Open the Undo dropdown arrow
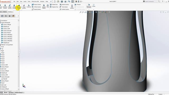Image resolution: width=169 pixels, height=95 pixels. click(71, 1)
